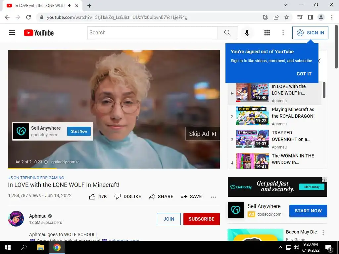Go to the YouTube home logo
The height and width of the screenshot is (254, 339).
point(39,33)
